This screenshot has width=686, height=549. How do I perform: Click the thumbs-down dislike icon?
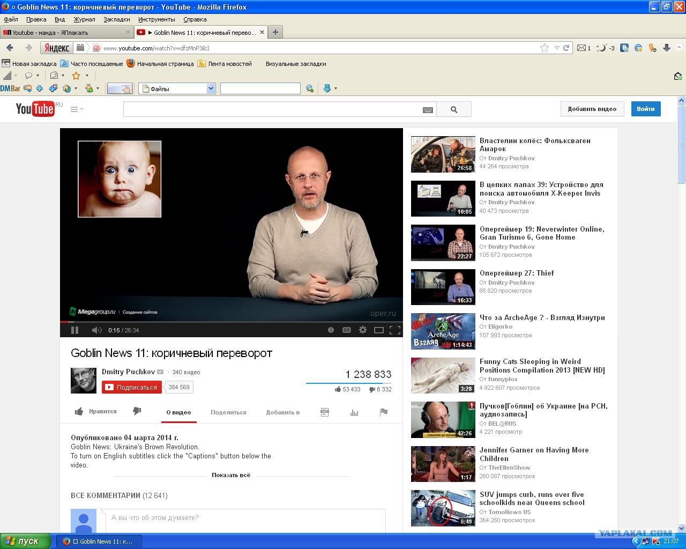point(137,411)
